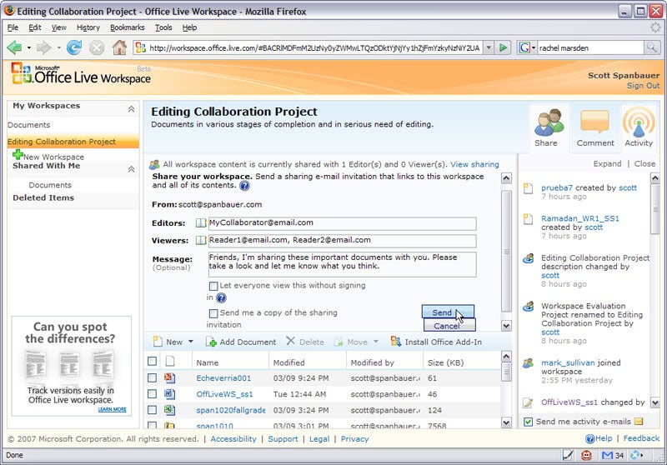Click the Echeverria001 PowerPoint file icon

tap(169, 377)
